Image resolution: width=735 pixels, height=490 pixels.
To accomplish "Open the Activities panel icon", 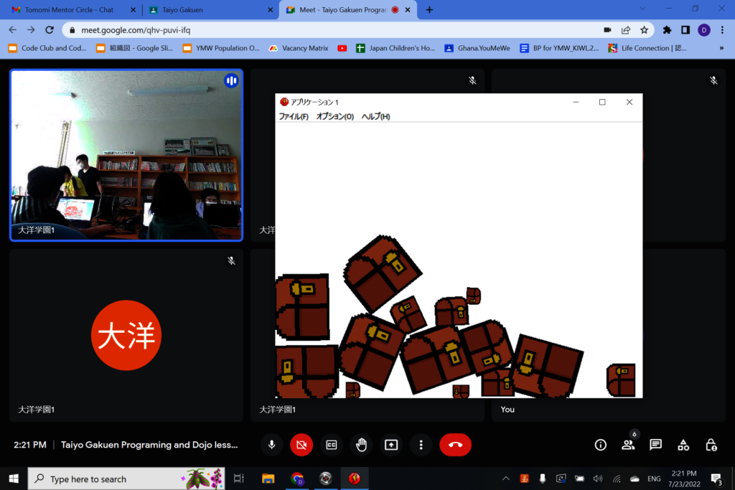I will (683, 445).
